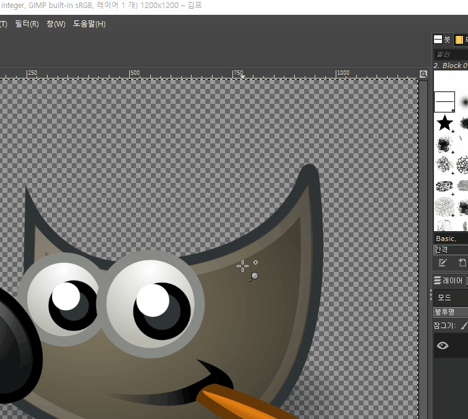Toggle the lock pixels paintbrush icon

click(x=464, y=325)
